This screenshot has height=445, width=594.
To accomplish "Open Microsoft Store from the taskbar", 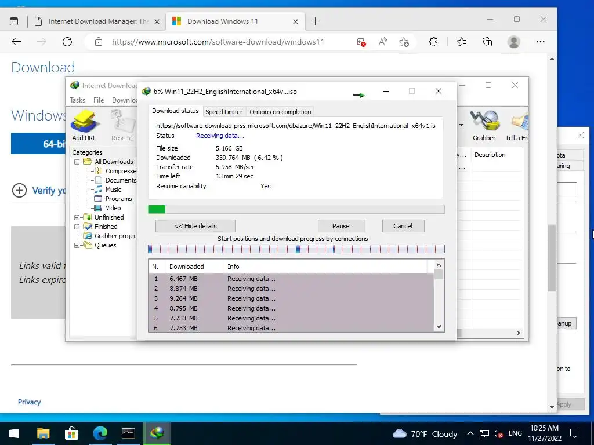I will 71,433.
